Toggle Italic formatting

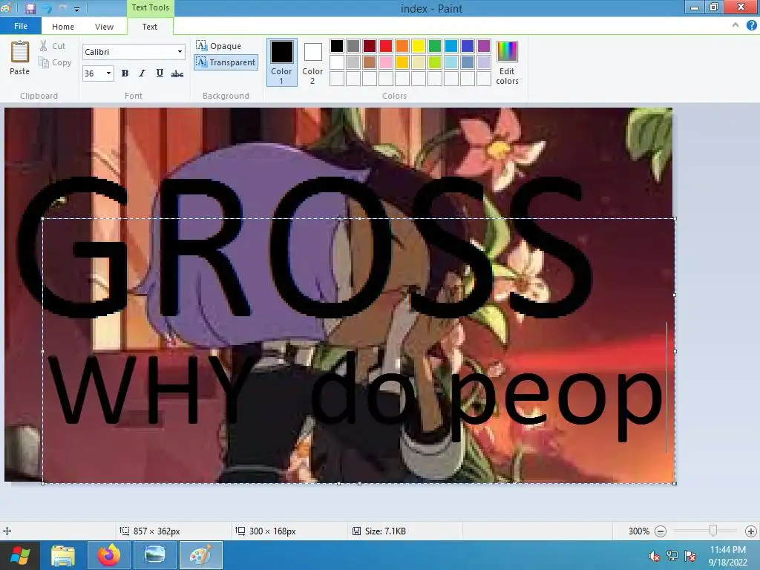142,73
